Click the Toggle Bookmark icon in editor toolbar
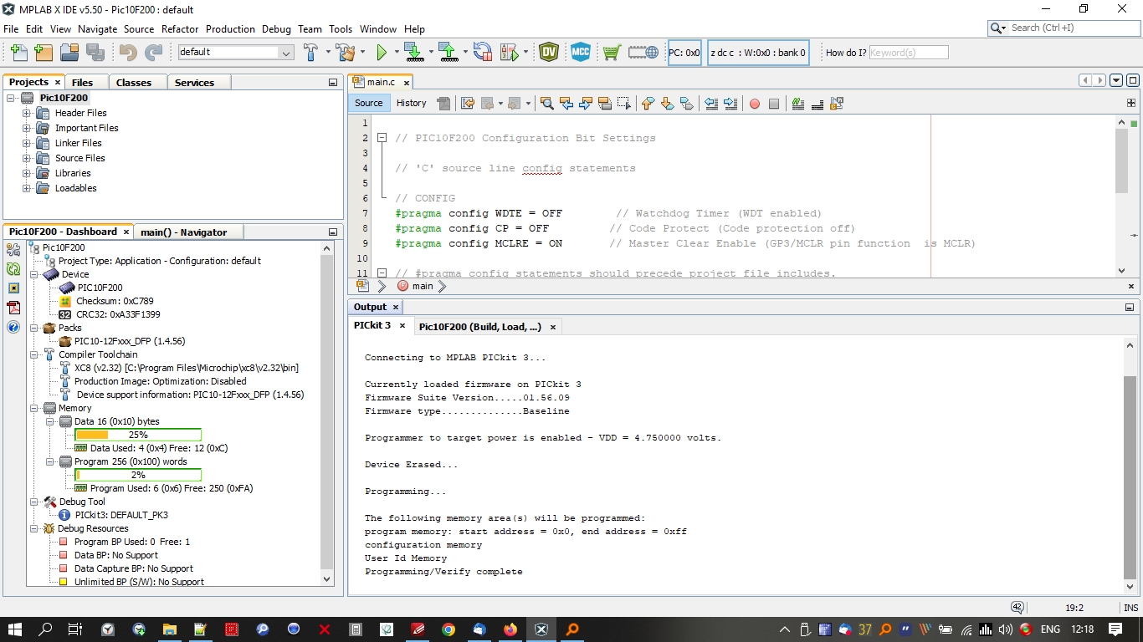1143x642 pixels. coord(687,103)
